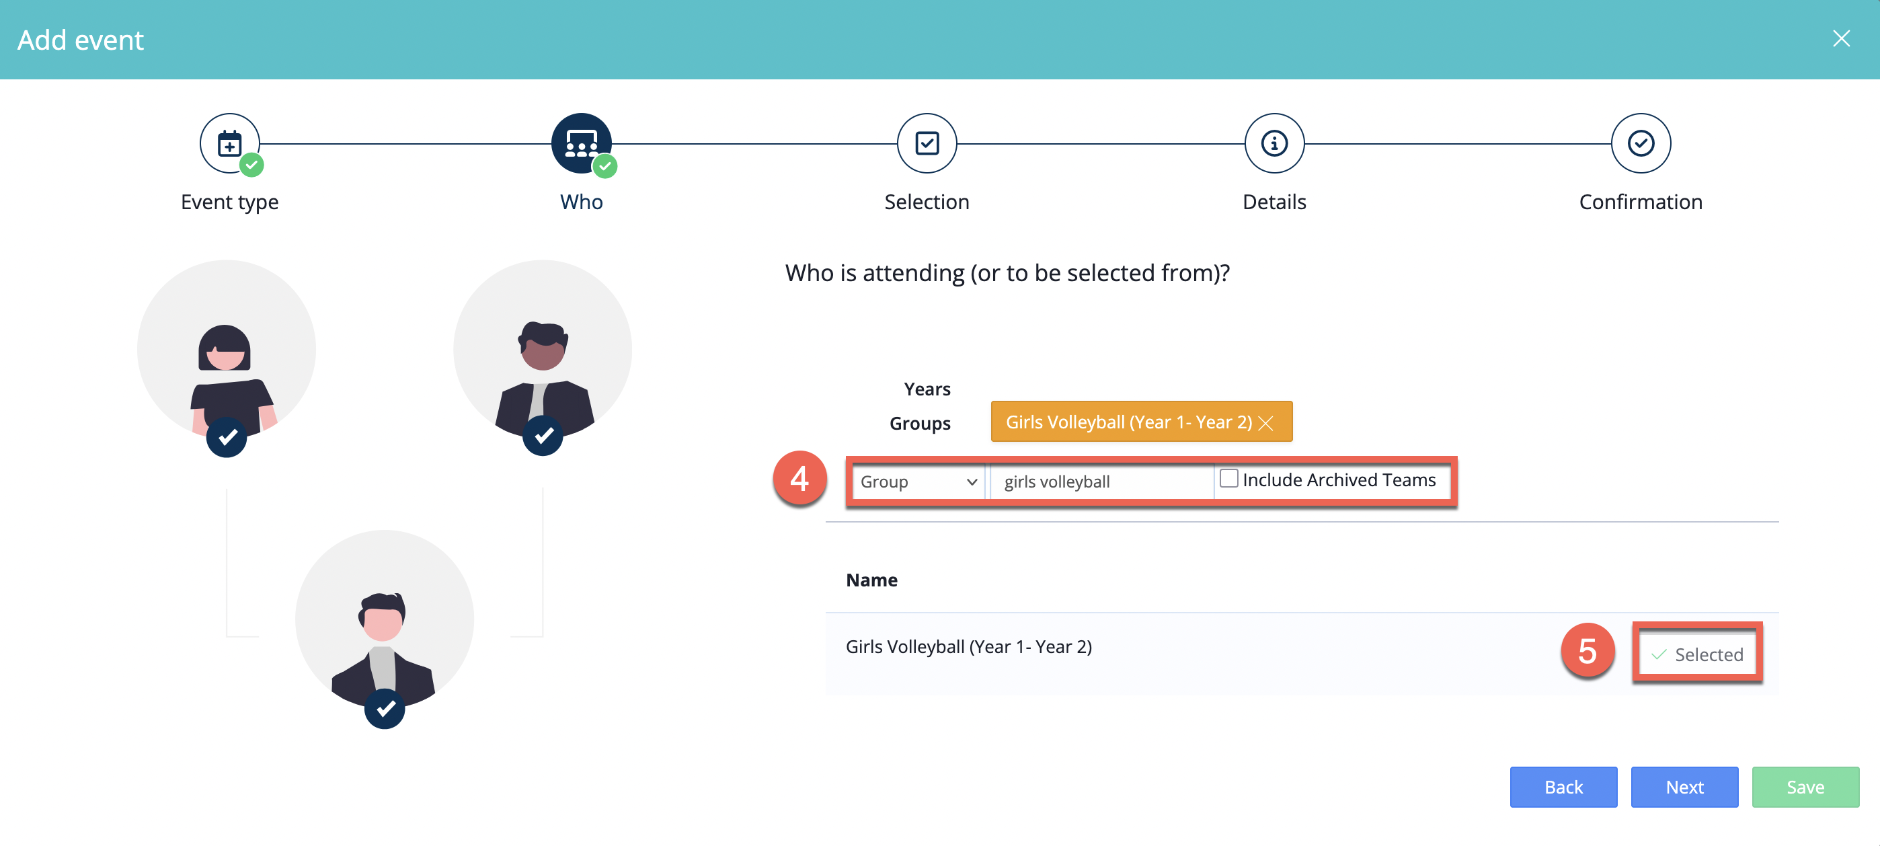Click the Next button
This screenshot has width=1880, height=846.
click(1684, 787)
